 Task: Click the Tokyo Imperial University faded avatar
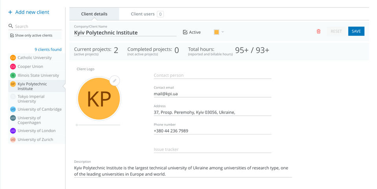[13, 96]
